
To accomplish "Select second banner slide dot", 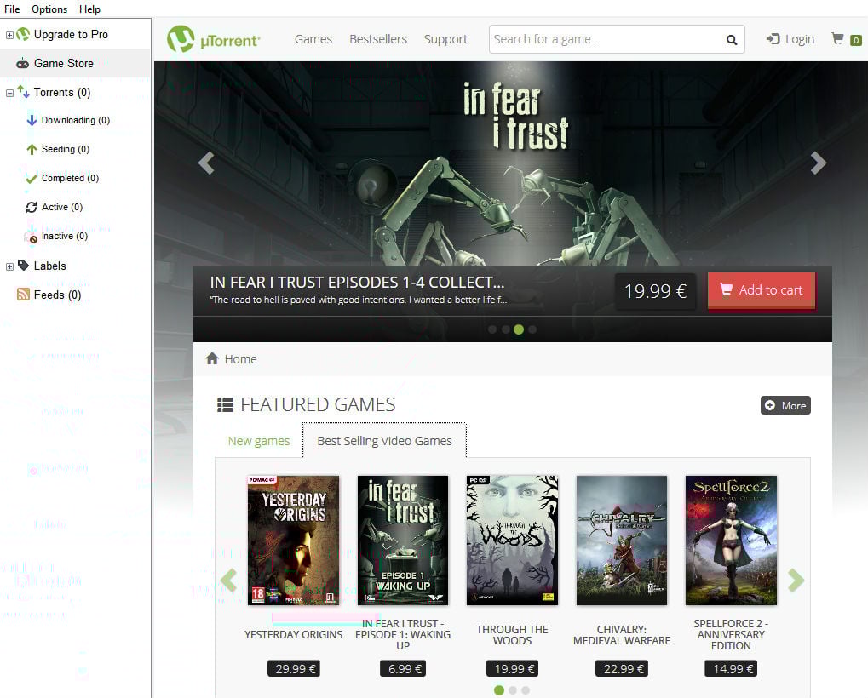I will [505, 329].
